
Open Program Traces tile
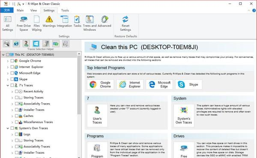(97, 150)
